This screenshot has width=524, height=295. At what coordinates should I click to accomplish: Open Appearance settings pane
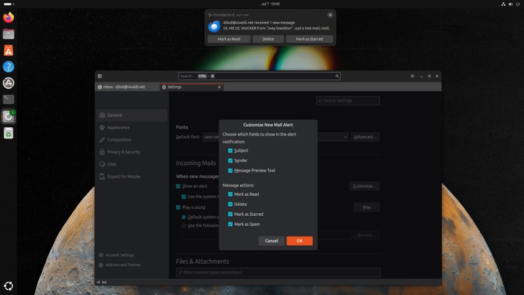pos(132,127)
